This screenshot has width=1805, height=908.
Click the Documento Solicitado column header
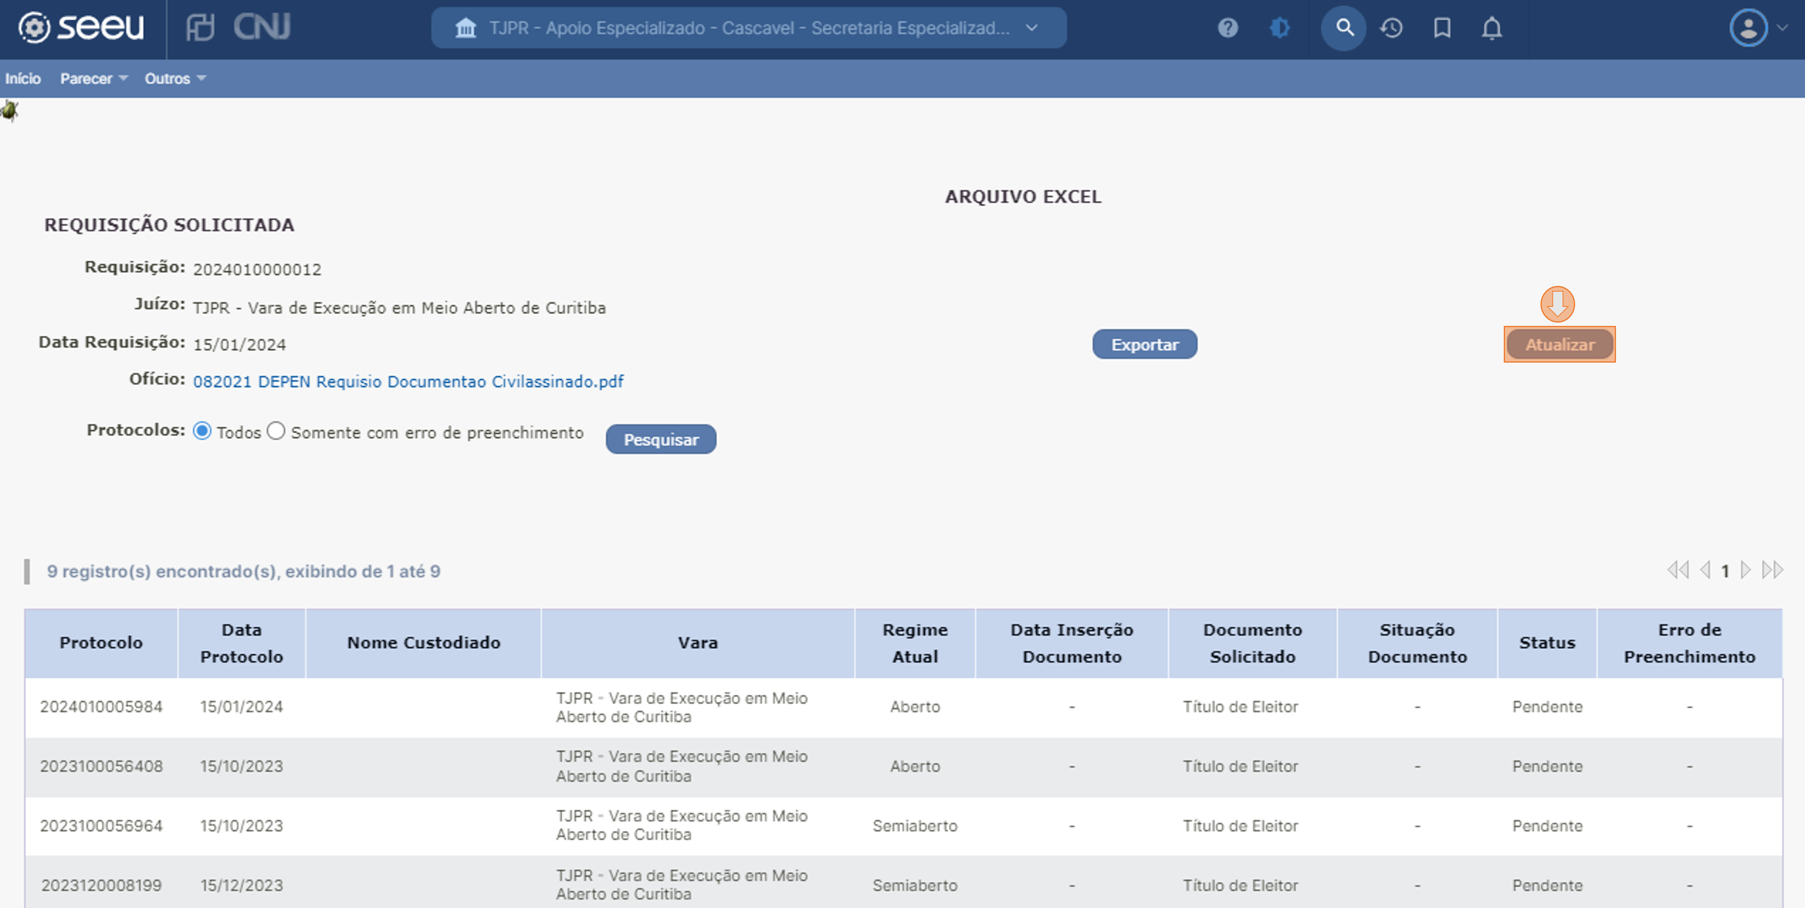pos(1252,643)
